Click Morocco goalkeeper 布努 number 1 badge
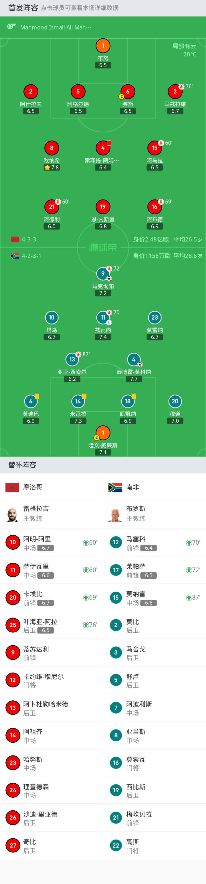The width and height of the screenshot is (206, 884). pyautogui.click(x=103, y=46)
